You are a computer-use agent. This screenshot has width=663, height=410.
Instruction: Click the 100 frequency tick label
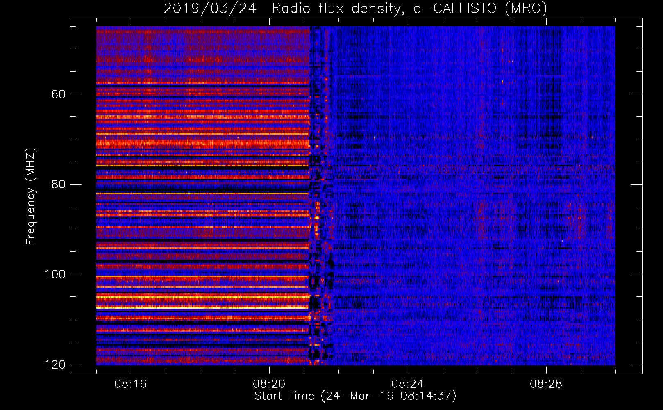tap(54, 274)
